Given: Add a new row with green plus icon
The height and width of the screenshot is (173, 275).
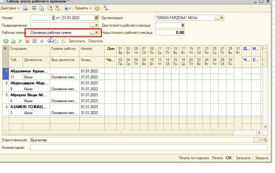Looking at the screenshot, I should pos(6,41).
